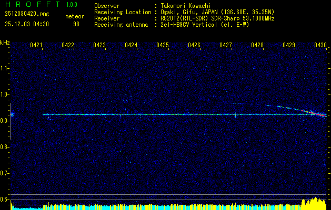Click the 0426 time marker
The height and width of the screenshot is (210, 331).
click(x=194, y=45)
